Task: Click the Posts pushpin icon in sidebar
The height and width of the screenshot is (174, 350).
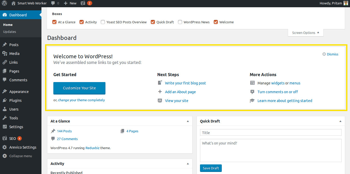Action: [5, 45]
